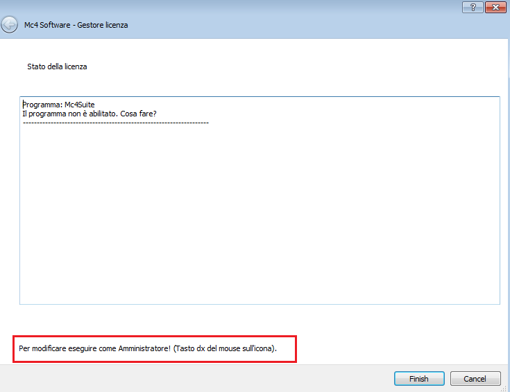Click the dashed separator line in the text box
Screen dimensions: 510x392
(x=115, y=123)
